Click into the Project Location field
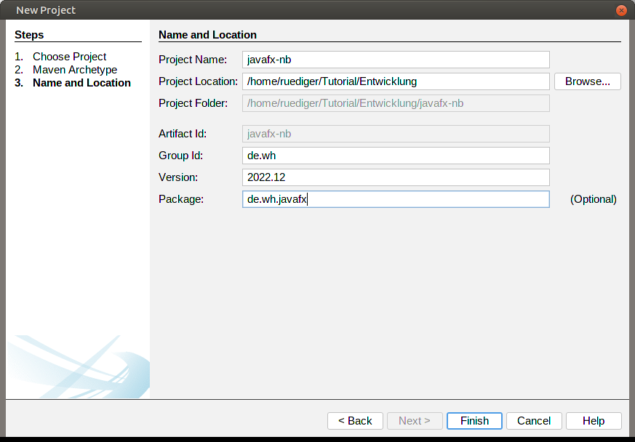The image size is (635, 442). click(x=396, y=81)
